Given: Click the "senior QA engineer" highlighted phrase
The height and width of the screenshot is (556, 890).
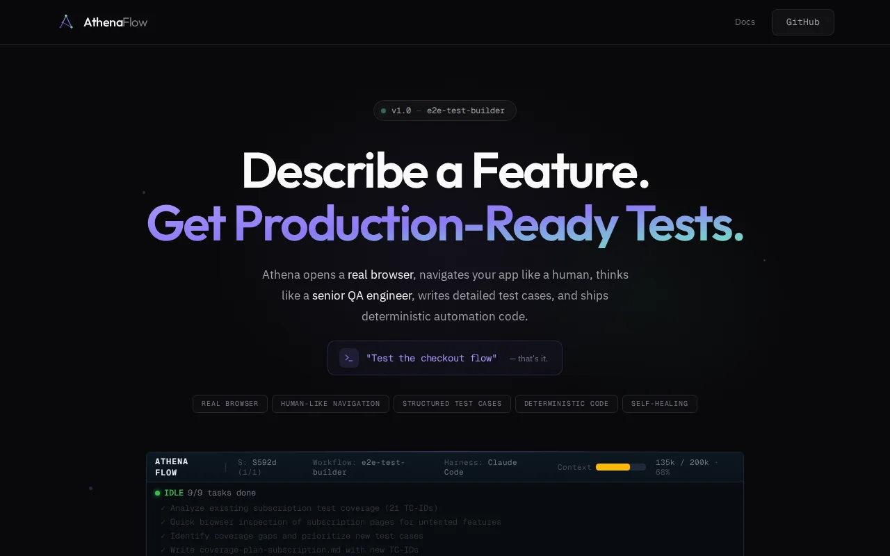Looking at the screenshot, I should click(362, 295).
